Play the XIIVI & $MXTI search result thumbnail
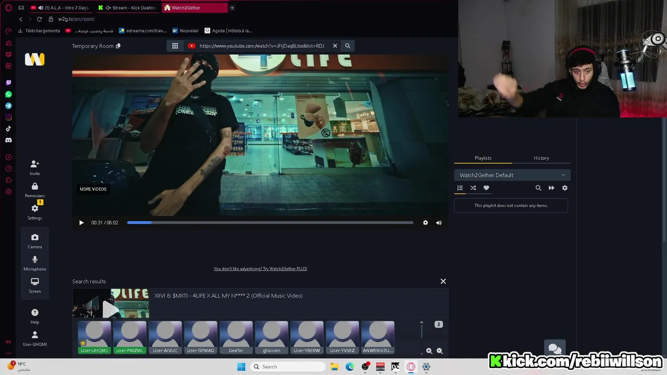The width and height of the screenshot is (667, 375). 110,303
